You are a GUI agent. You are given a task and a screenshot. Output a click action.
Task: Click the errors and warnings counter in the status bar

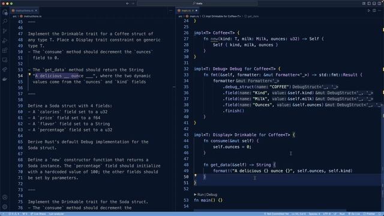(x=14, y=214)
